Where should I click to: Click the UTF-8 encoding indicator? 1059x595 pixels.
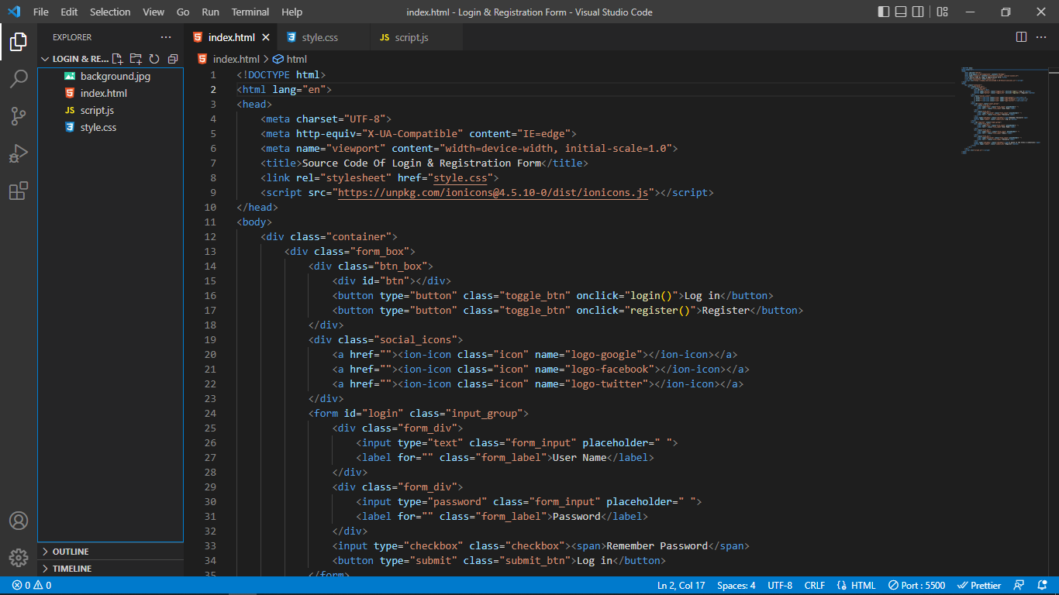pos(780,585)
